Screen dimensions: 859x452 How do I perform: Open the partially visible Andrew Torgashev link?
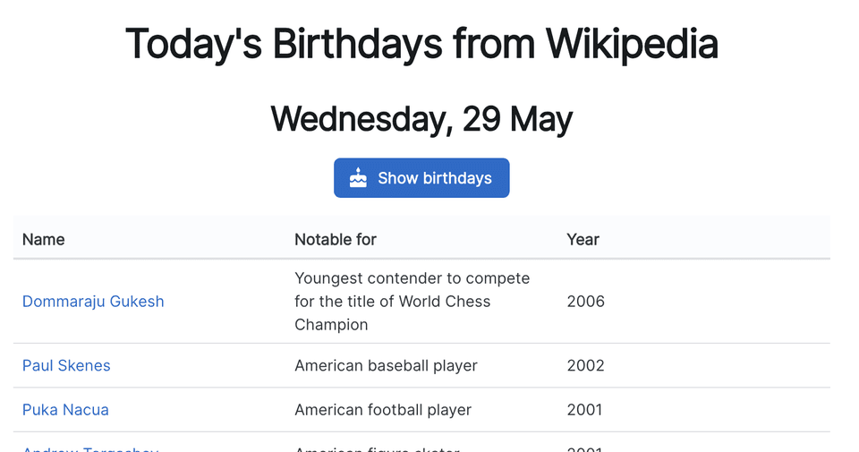(90, 448)
